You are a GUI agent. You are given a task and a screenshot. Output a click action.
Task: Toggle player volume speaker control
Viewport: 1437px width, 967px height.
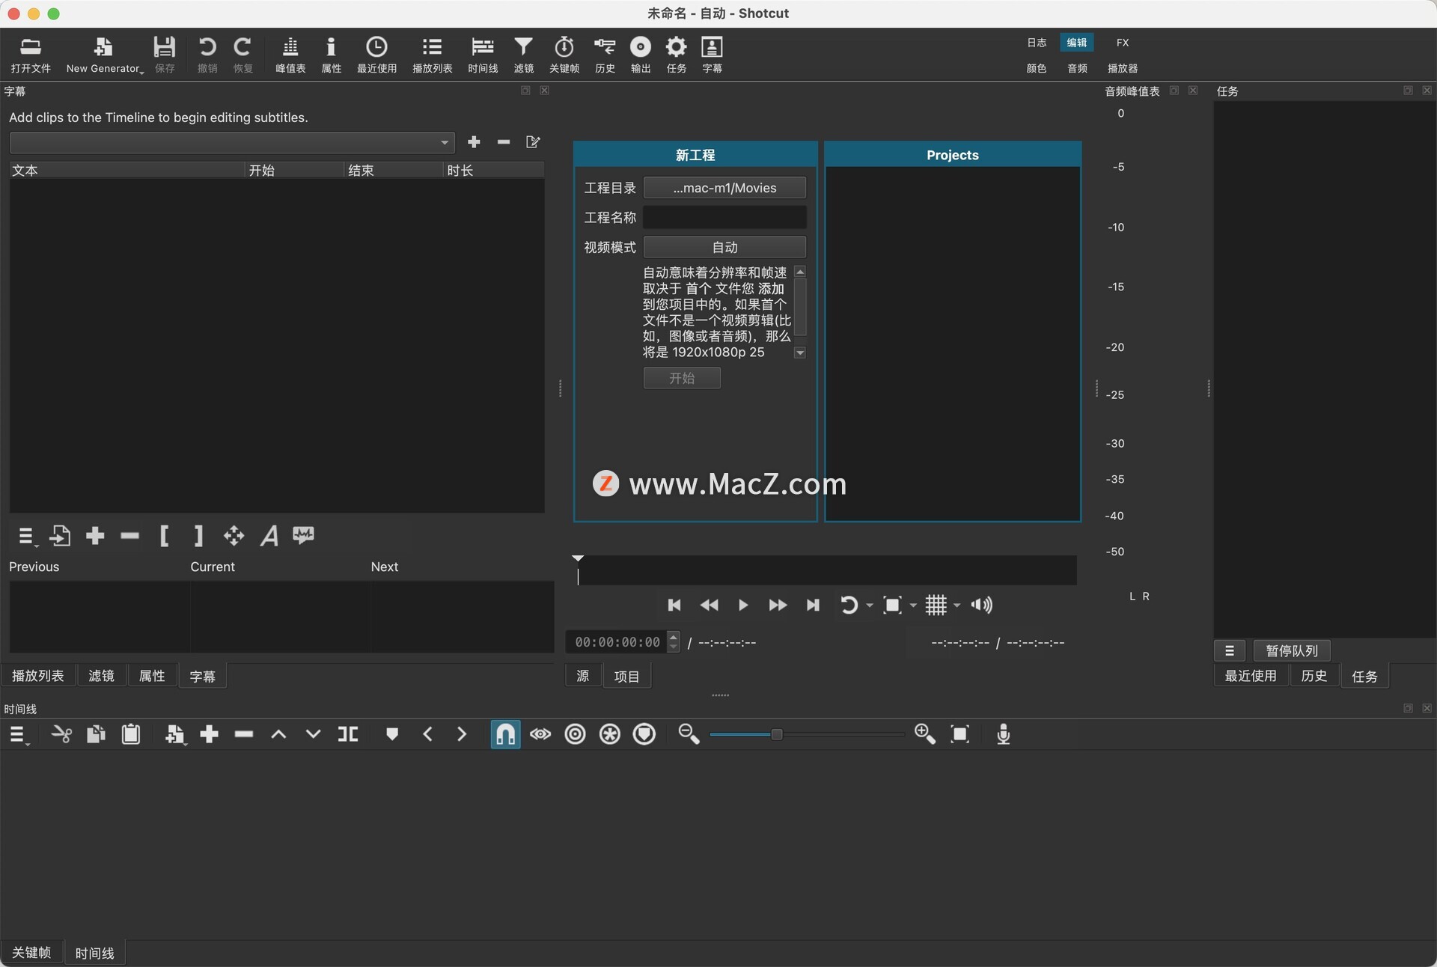[981, 605]
